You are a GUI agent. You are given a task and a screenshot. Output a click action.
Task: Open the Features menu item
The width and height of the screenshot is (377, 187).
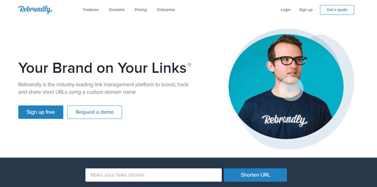(x=91, y=10)
